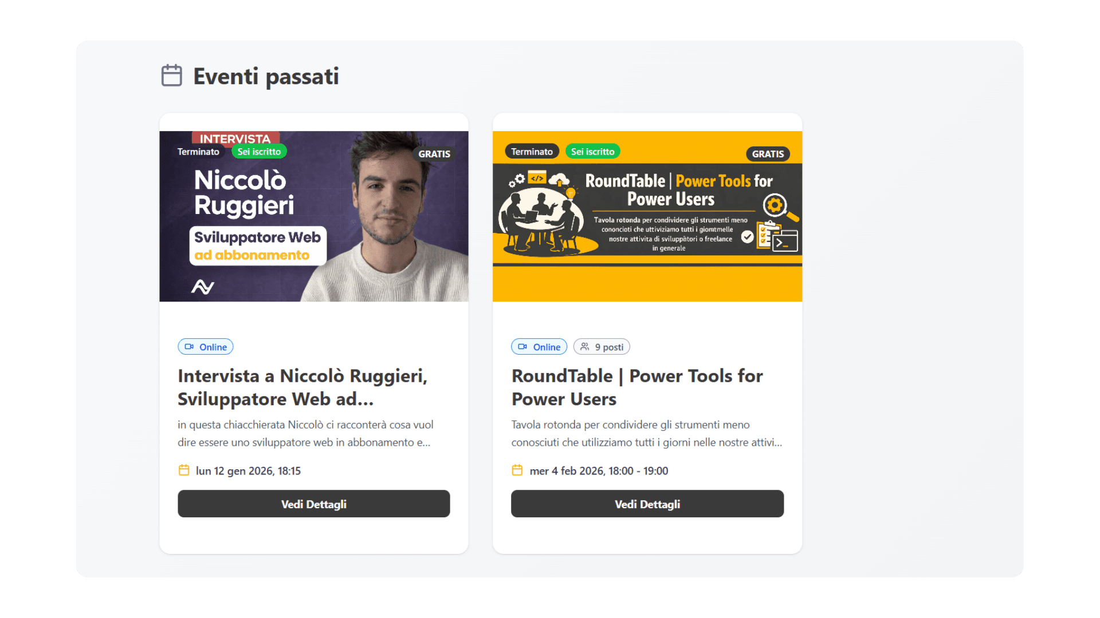Click the GRATIS label on the Niccolò banner
The height and width of the screenshot is (618, 1100).
click(434, 154)
